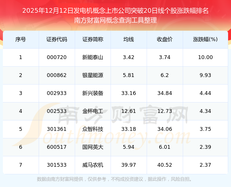Select stock name 新能泰山
This screenshot has width=231, height=187.
(93, 57)
